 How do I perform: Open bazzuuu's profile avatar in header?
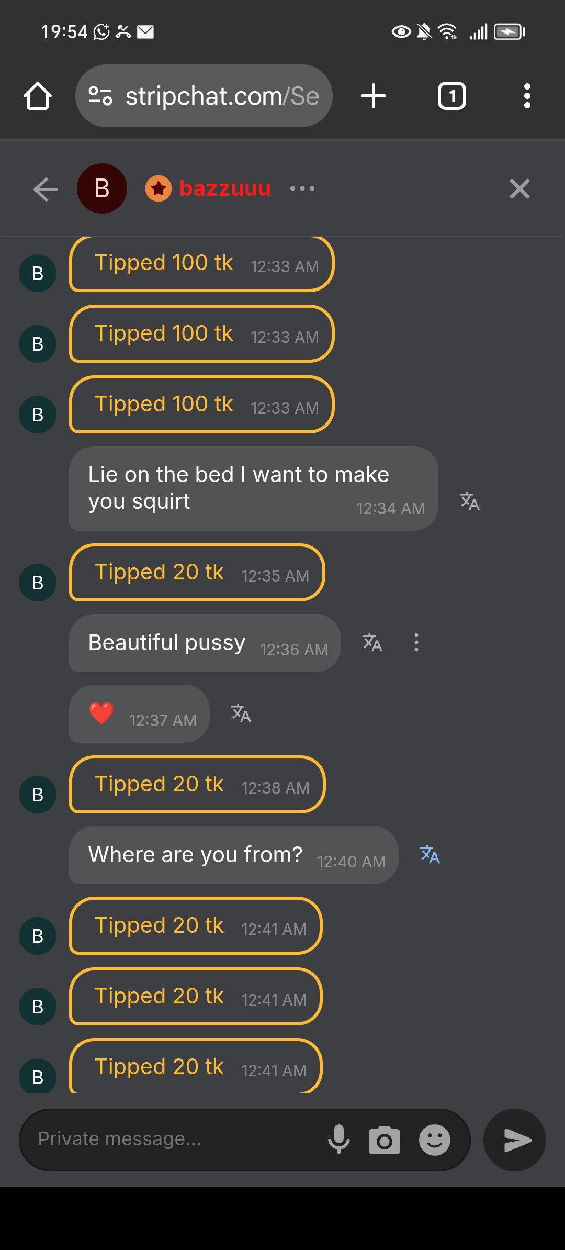click(102, 188)
